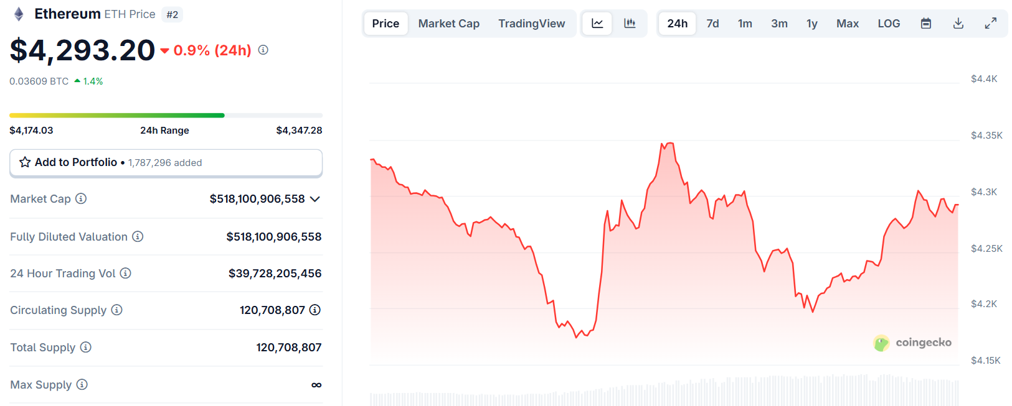Open the TradingView chart tab
The height and width of the screenshot is (406, 1012).
click(531, 24)
